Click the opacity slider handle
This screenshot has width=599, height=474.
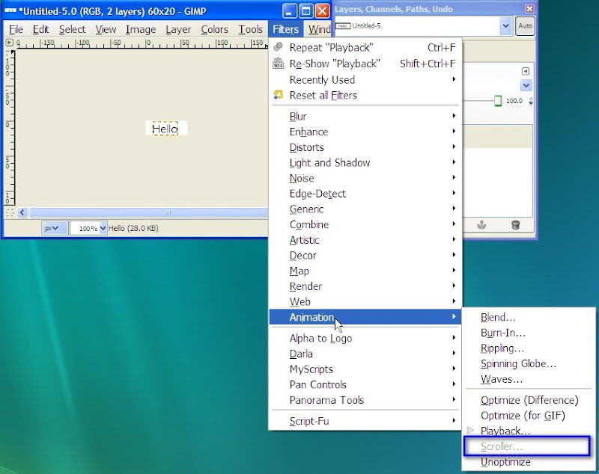(x=498, y=101)
